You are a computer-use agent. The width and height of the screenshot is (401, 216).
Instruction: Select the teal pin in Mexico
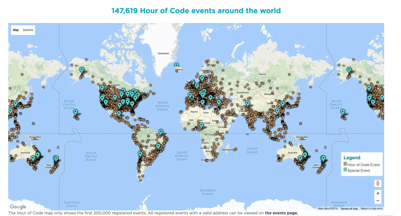119,114
